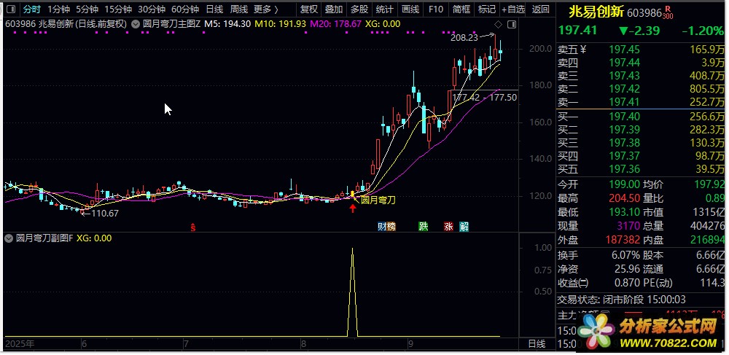Open the 财 info marker
This screenshot has height=355, width=729.
tap(382, 227)
